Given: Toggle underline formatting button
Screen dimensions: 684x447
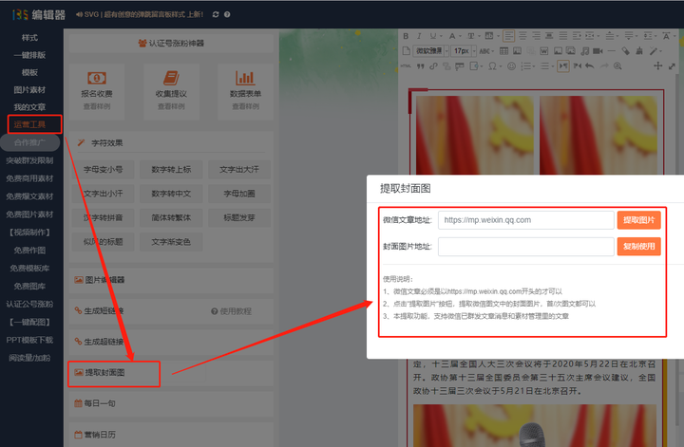Looking at the screenshot, I should 433,36.
